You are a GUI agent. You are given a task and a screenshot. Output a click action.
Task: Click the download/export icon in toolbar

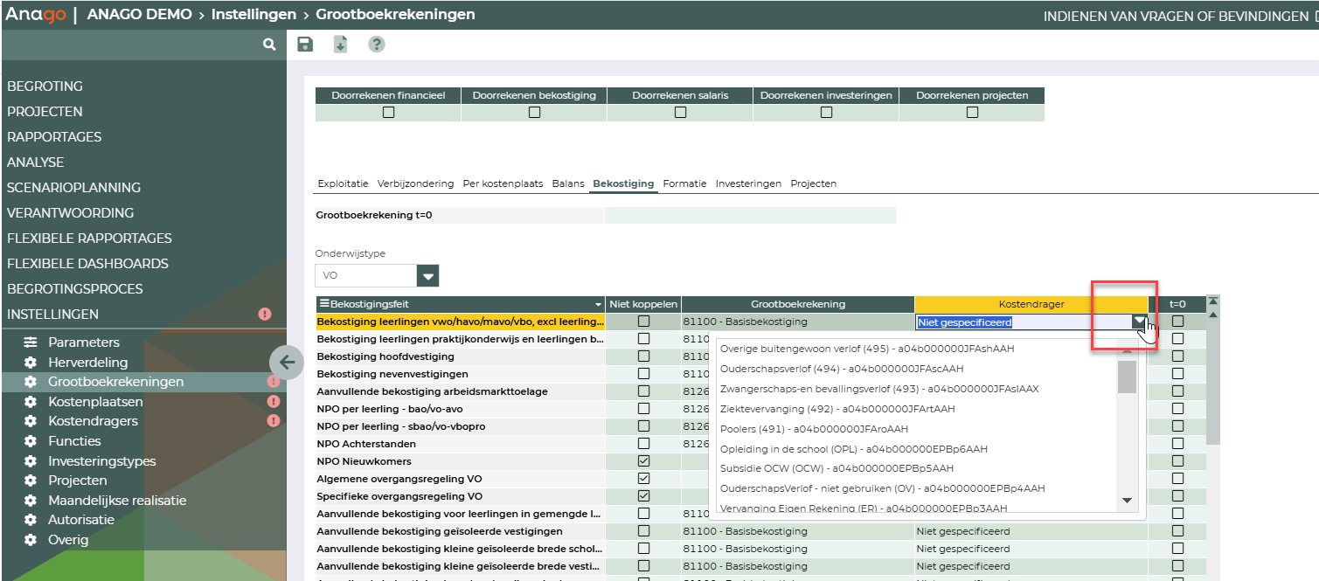click(x=341, y=44)
